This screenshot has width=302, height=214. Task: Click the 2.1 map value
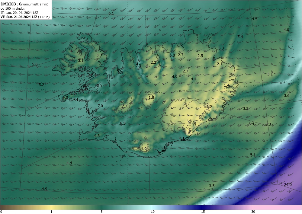point(220,64)
